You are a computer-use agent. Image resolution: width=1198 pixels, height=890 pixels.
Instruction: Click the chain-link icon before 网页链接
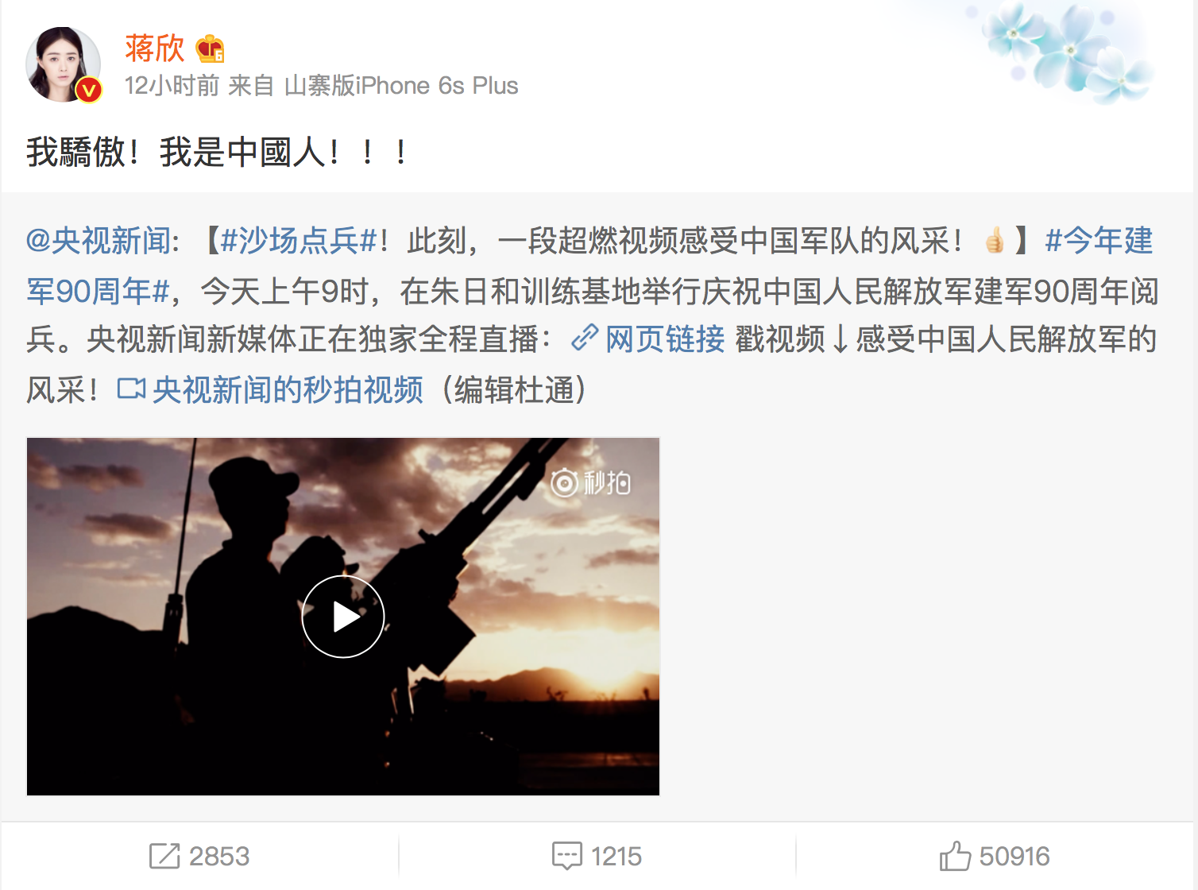[x=585, y=339]
